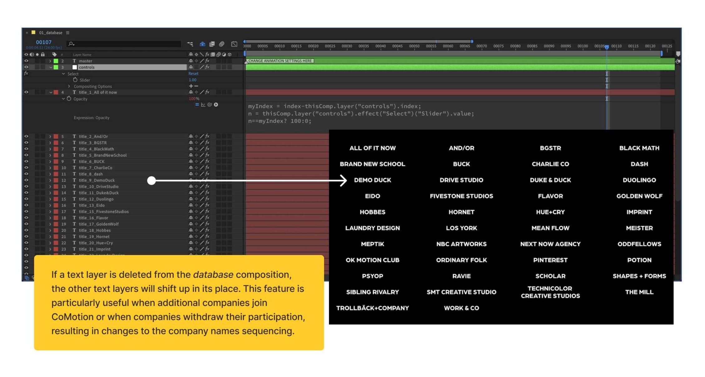
Task: Toggle visibility of title_2_And/Or layer
Action: tap(26, 137)
